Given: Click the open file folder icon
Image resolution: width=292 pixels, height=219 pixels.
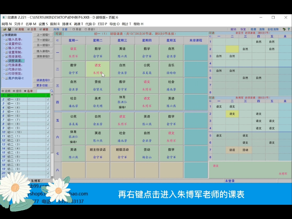Looking at the screenshot, I should [x=5, y=29].
